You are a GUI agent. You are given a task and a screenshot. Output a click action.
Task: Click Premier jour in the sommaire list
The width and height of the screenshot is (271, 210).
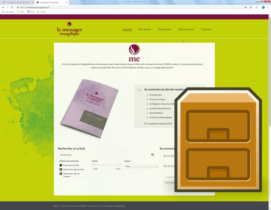[x=155, y=95]
